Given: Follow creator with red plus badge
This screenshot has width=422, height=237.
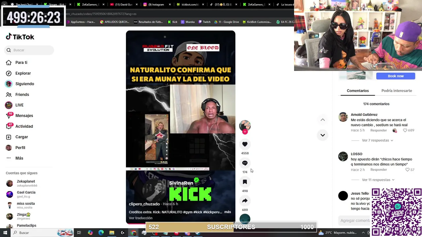Looking at the screenshot, I should 245,132.
